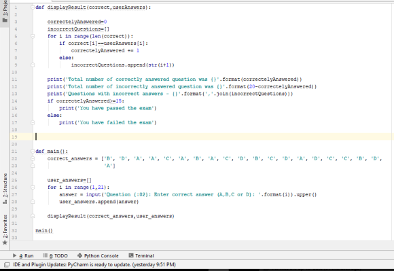The image size is (394, 271).
Task: Toggle fold end marker at line 17
Action: pyautogui.click(x=33, y=122)
